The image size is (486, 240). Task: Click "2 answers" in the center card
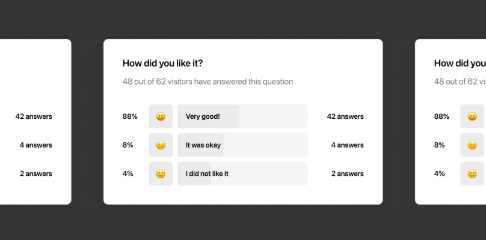348,174
